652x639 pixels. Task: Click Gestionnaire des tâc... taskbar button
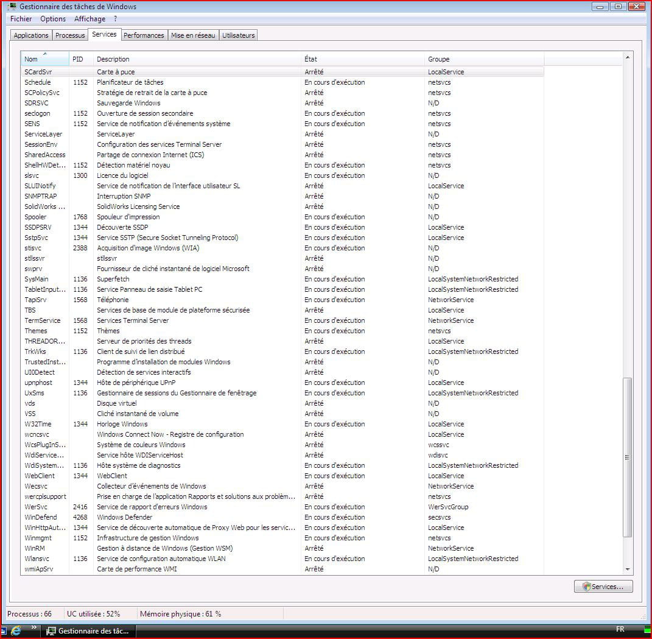[x=88, y=631]
